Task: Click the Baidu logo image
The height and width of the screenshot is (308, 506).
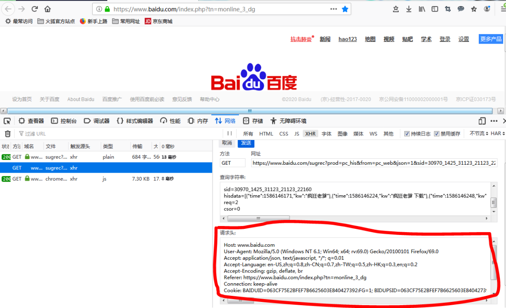Action: point(253,77)
